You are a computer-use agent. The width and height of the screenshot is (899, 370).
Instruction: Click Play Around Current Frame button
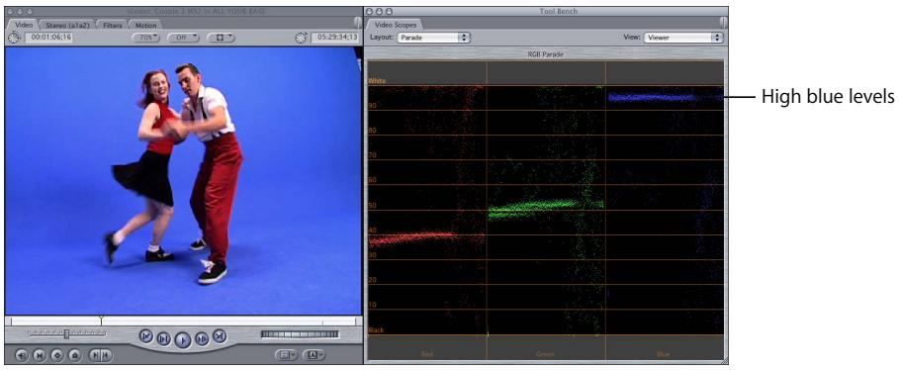[202, 339]
